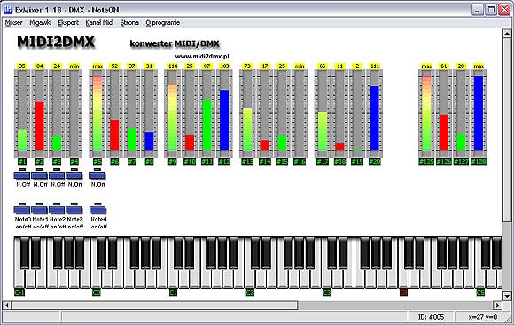Toggle the Note0 on/off button
The image size is (514, 325).
[x=22, y=210]
